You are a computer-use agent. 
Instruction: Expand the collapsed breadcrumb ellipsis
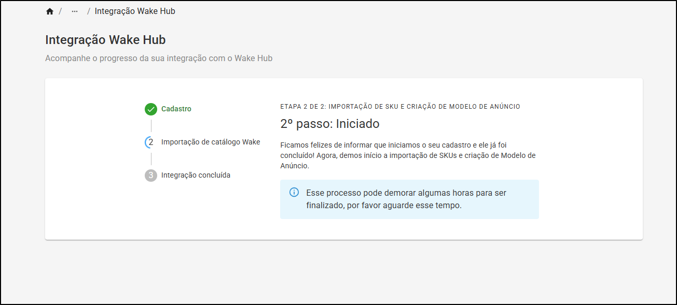[75, 11]
